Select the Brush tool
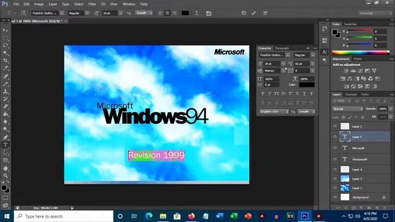This screenshot has width=395, height=222. pos(6,84)
